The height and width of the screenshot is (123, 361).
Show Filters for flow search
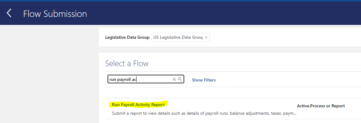pyautogui.click(x=204, y=80)
